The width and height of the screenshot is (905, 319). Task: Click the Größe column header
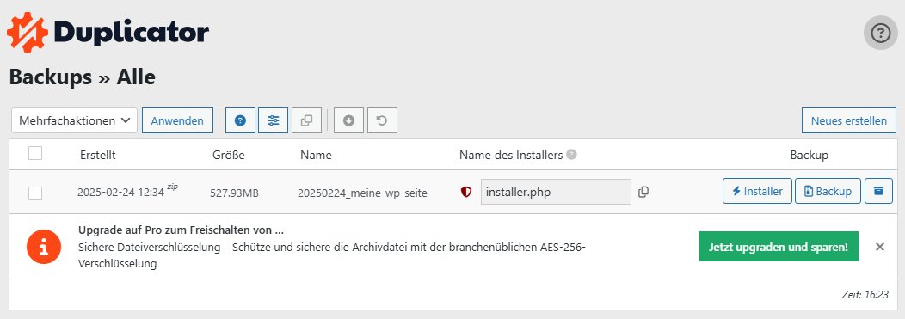(229, 155)
